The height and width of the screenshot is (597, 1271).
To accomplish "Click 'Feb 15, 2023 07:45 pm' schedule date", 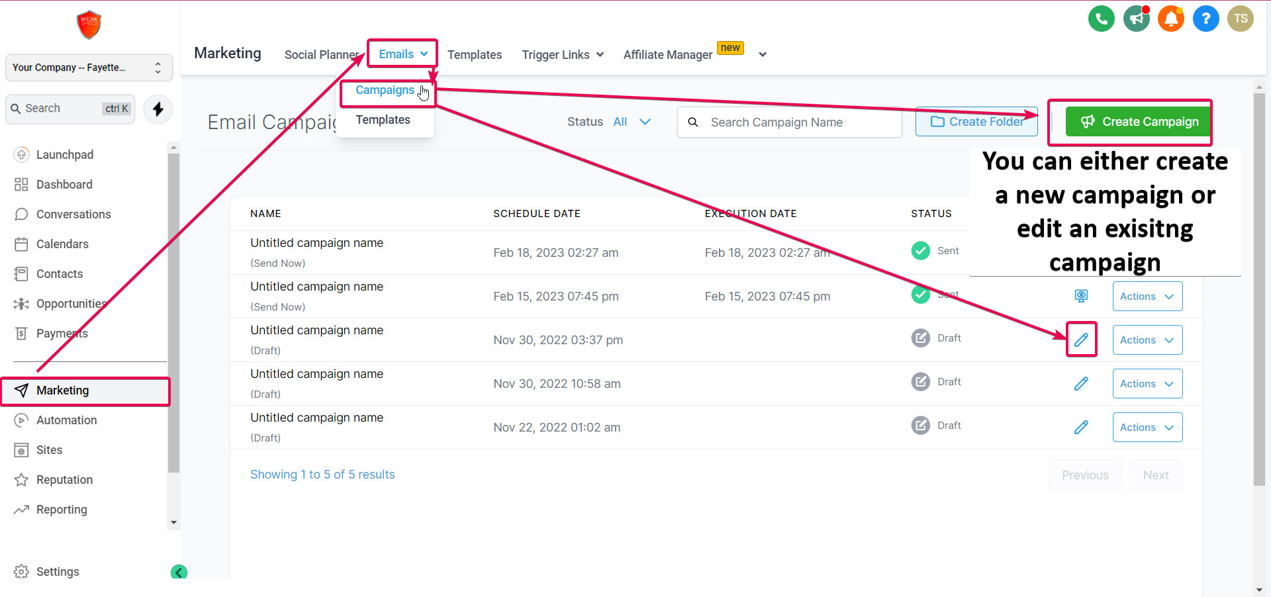I will tap(556, 297).
